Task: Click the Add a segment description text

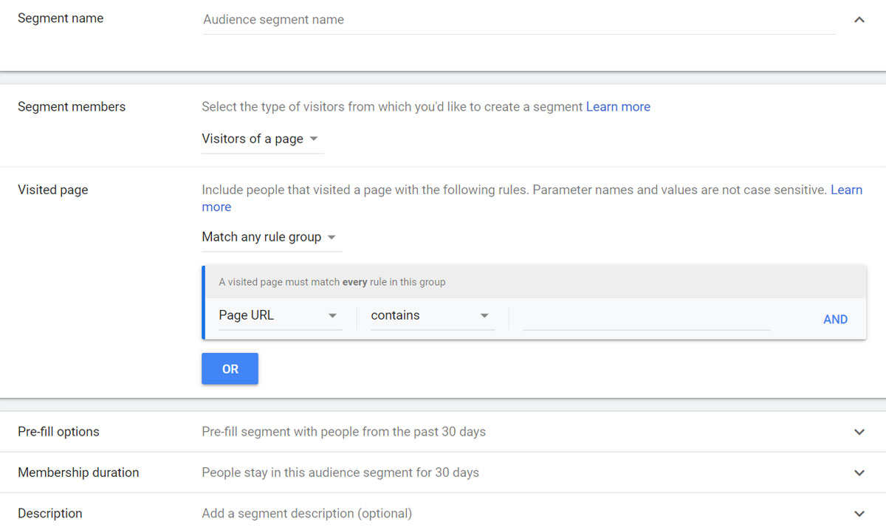Action: click(x=306, y=513)
